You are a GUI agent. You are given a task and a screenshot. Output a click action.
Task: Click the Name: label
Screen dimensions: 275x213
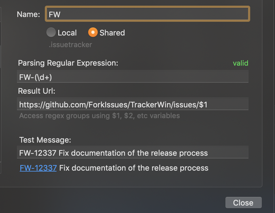click(28, 14)
